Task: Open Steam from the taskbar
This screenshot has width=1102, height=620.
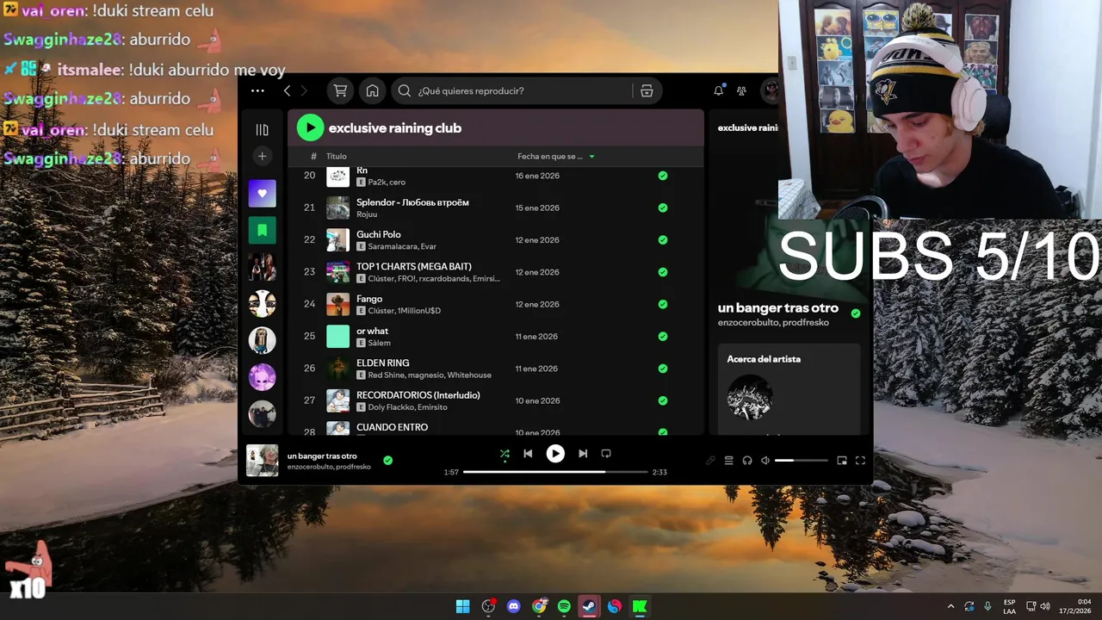Action: 589,606
